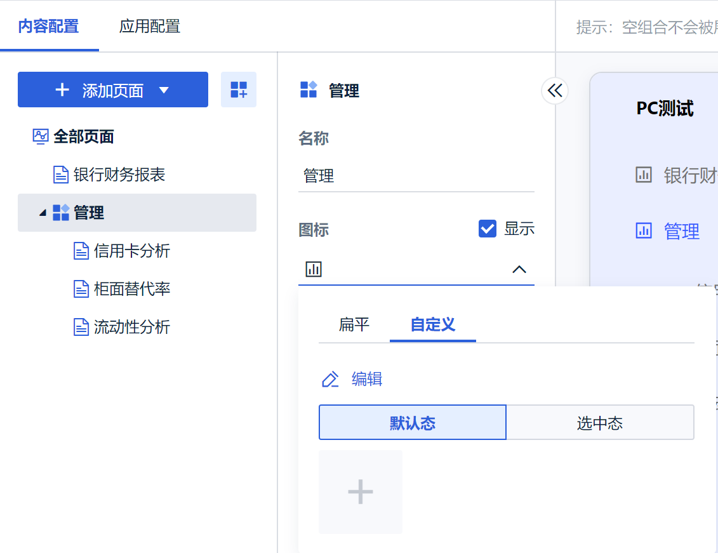The image size is (718, 553).
Task: Click the pencil edit icon beside 编辑
Action: (330, 380)
